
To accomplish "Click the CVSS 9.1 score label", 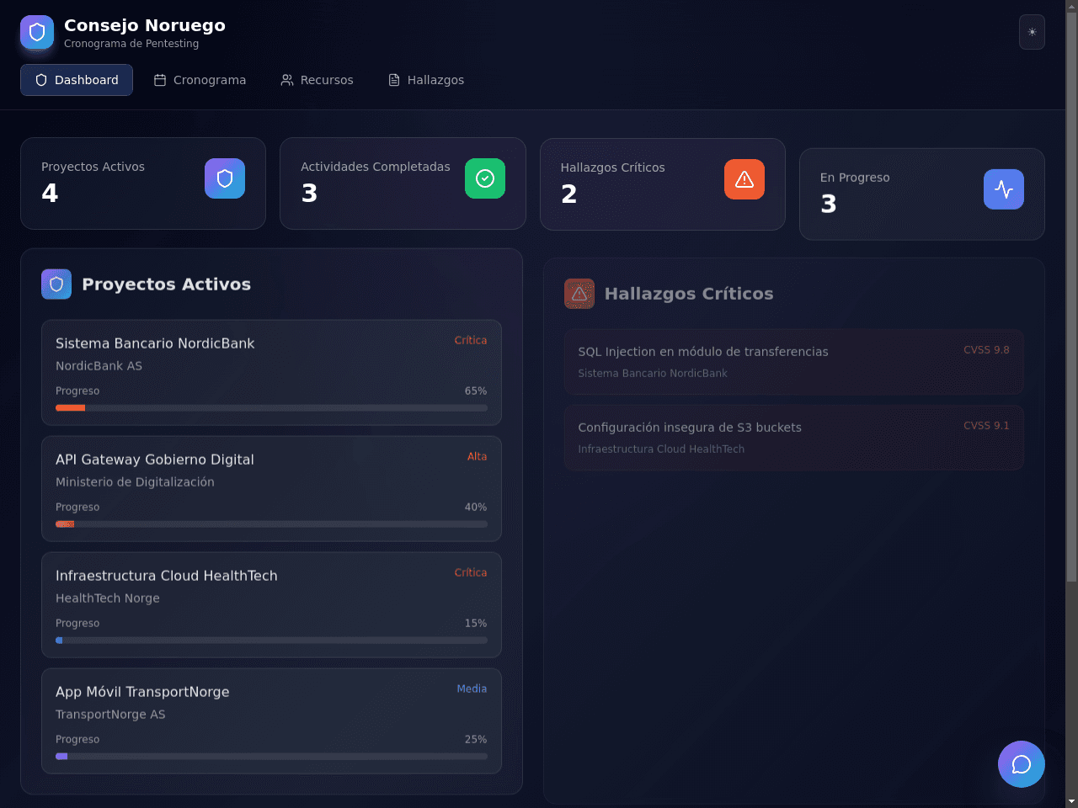I will [986, 426].
